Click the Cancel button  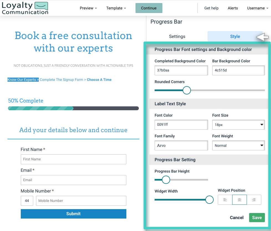pyautogui.click(x=237, y=217)
